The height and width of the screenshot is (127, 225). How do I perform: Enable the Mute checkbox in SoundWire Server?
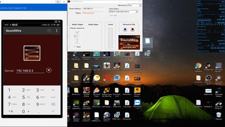[75, 47]
